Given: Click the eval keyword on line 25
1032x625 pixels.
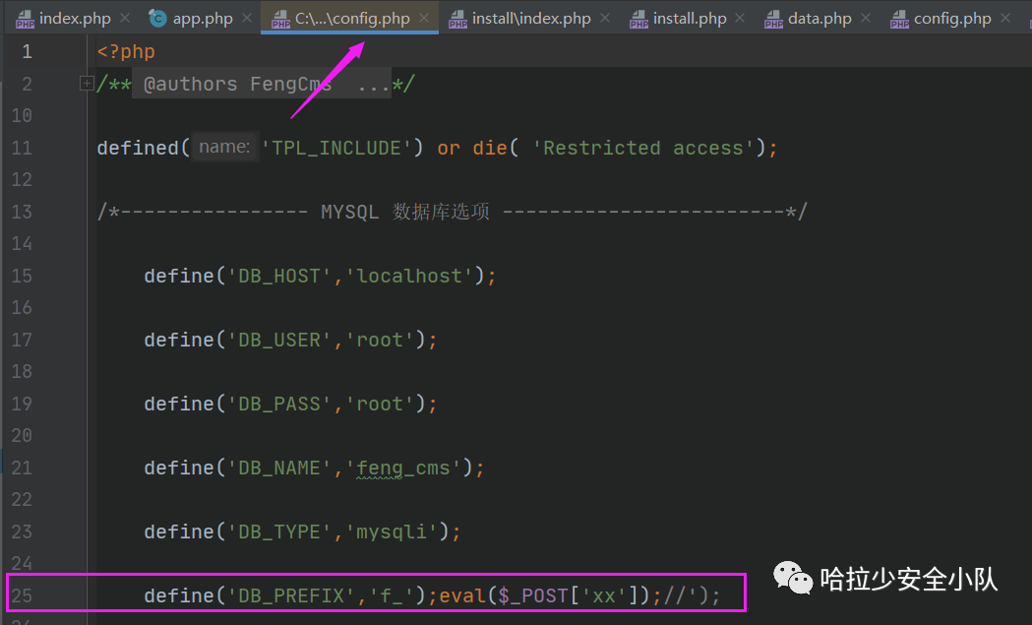Looking at the screenshot, I should point(462,595).
